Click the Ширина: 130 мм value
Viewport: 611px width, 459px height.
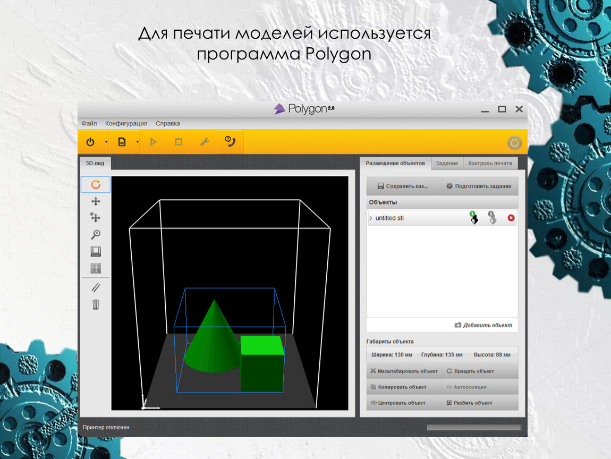392,355
